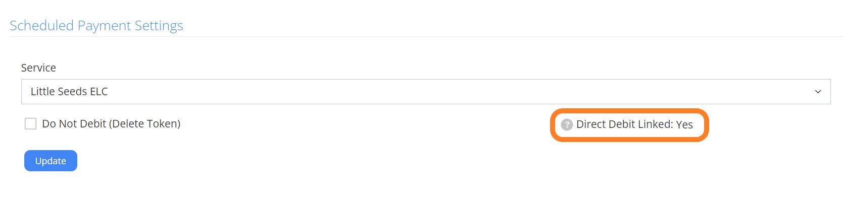This screenshot has width=843, height=203.
Task: Click the "Do Not Debit (Delete Token)" label
Action: click(111, 124)
